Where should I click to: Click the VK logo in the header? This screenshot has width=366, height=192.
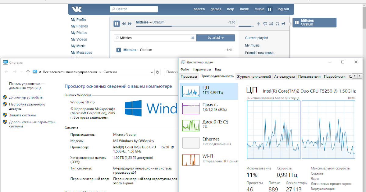[x=77, y=9]
